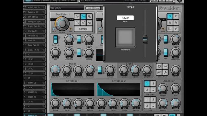Screen dimensions: 207x116
Task: Click the Mixer Ring Mod knob
Action: (x=67, y=70)
